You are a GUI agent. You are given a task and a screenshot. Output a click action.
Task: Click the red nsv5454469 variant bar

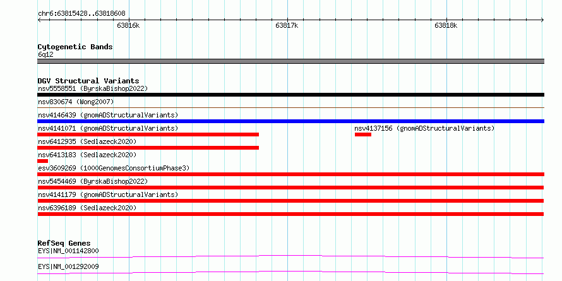coord(290,188)
